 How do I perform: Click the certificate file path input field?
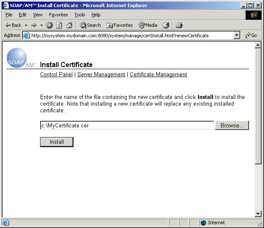click(x=127, y=125)
